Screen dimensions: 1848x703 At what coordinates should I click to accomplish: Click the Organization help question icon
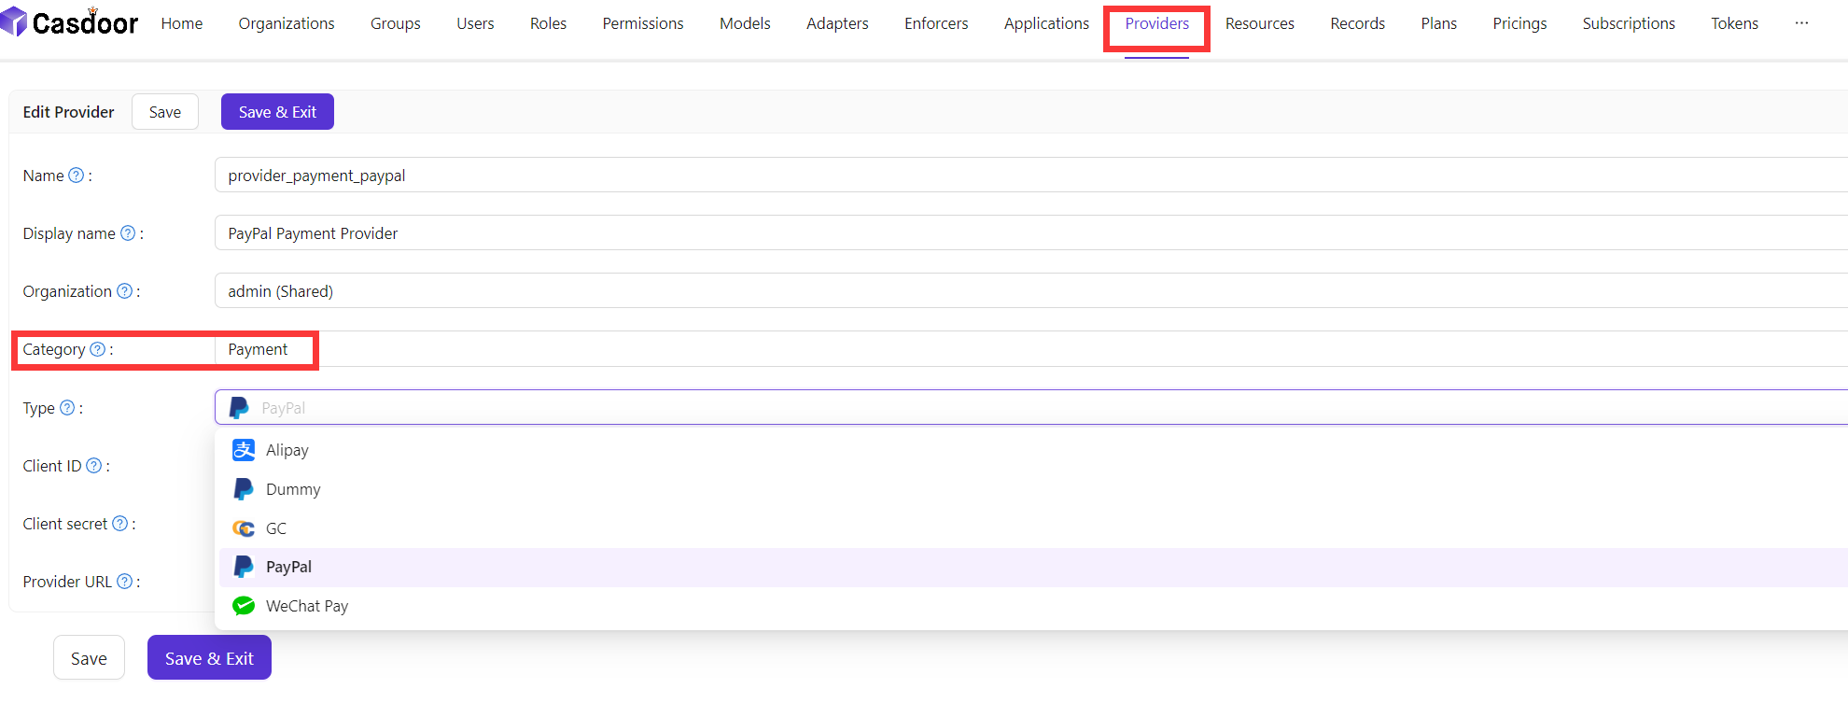(x=124, y=291)
